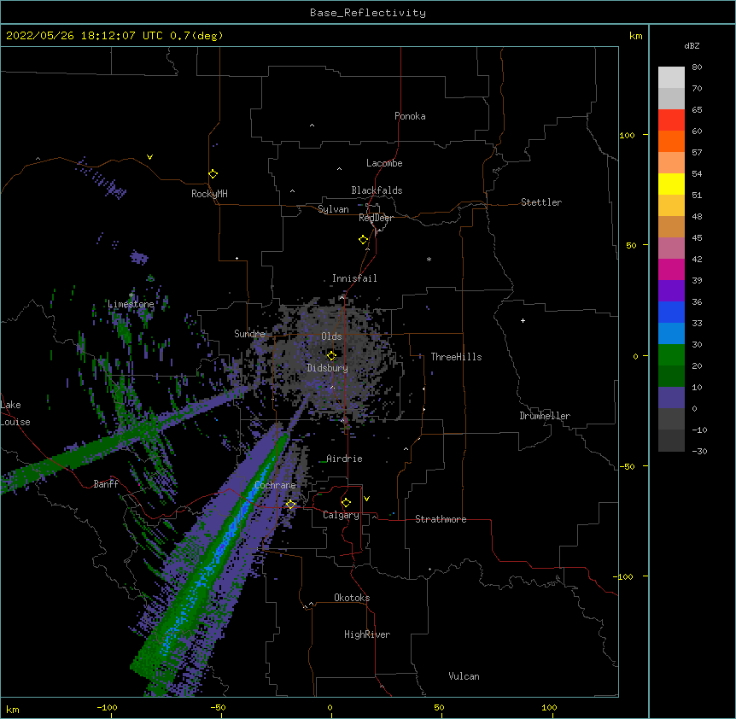The height and width of the screenshot is (719, 736).
Task: Select the Limestone label
Action: 131,304
